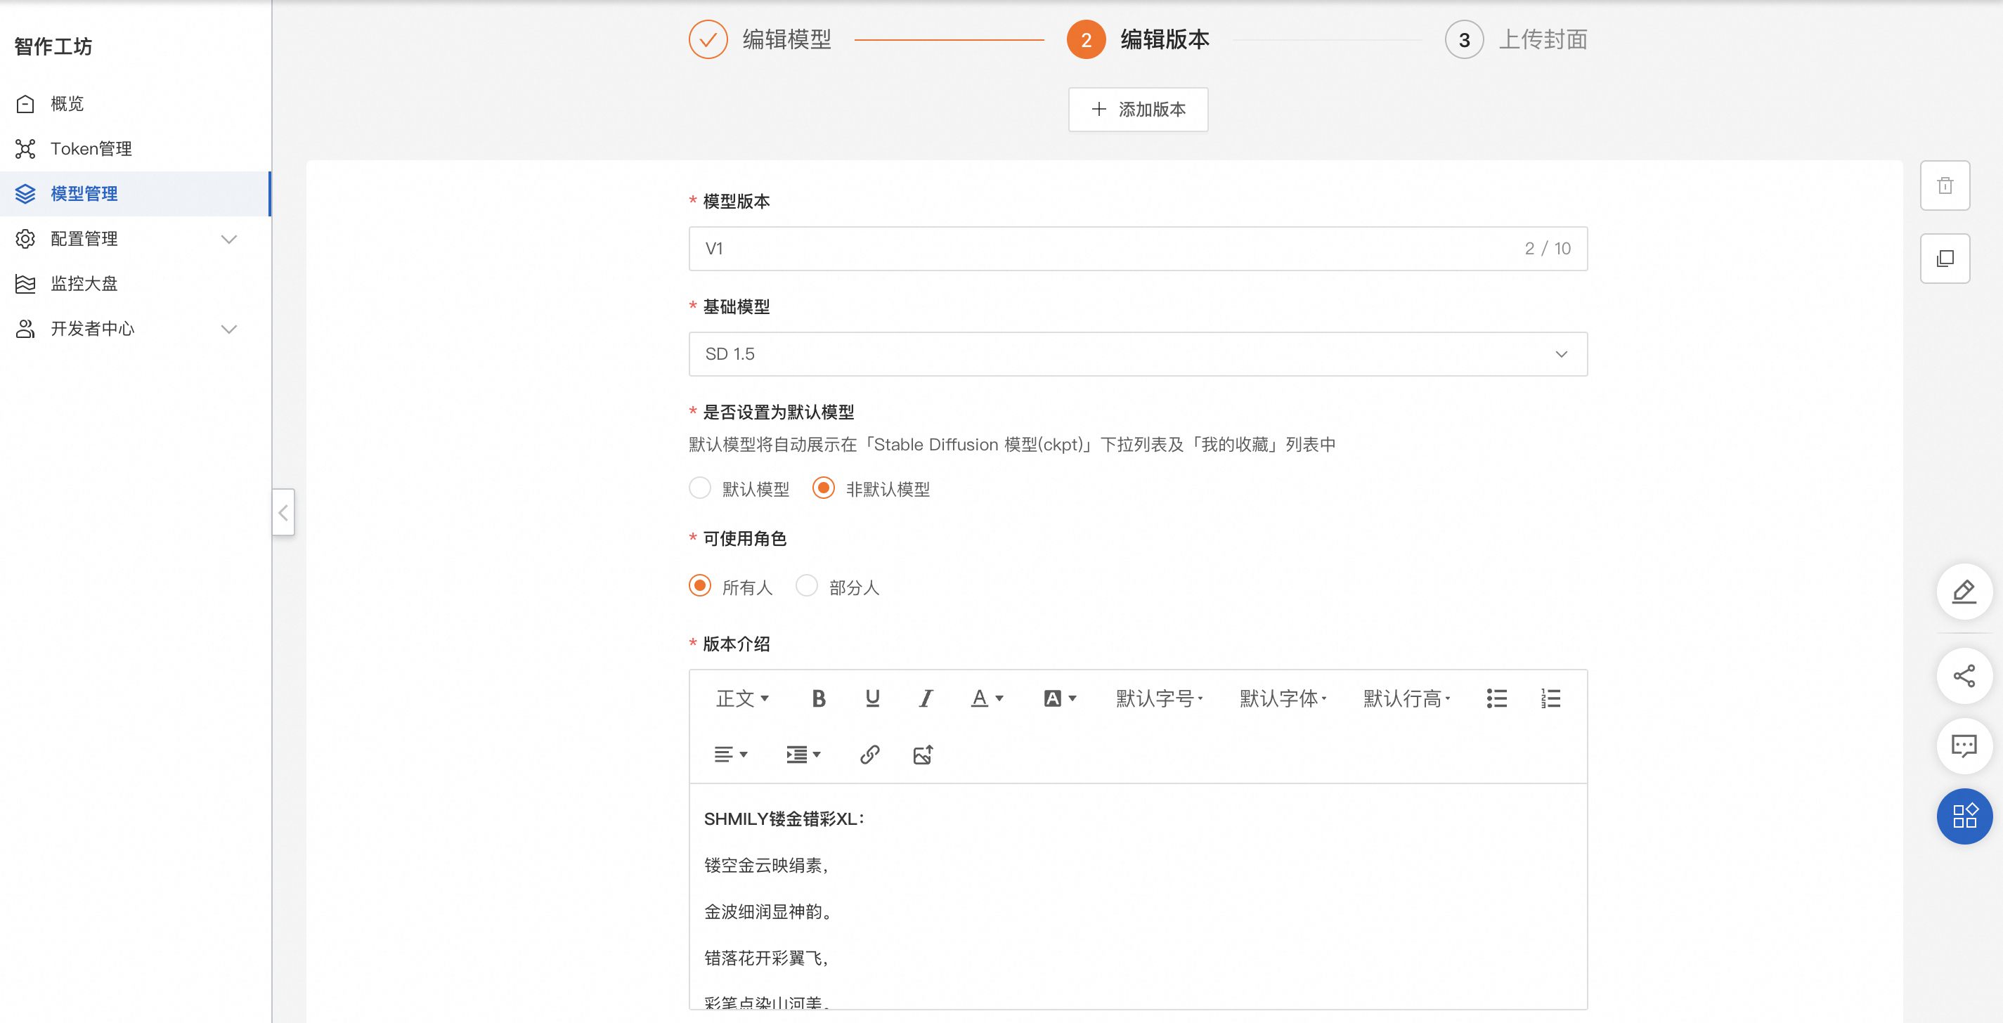Click the 概览 overview icon in sidebar

coord(26,103)
